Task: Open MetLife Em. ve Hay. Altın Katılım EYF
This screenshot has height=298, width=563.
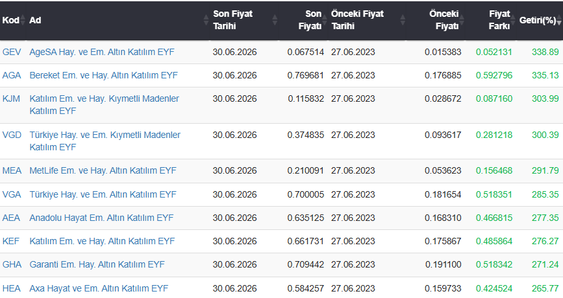Action: tap(103, 170)
